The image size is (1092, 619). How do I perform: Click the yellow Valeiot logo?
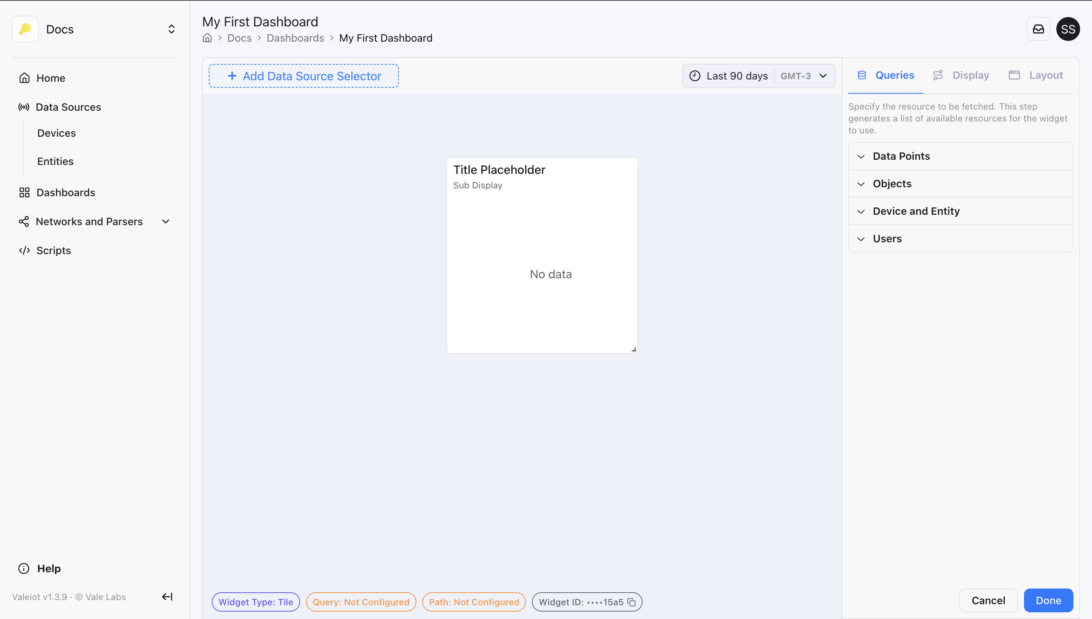(x=25, y=29)
